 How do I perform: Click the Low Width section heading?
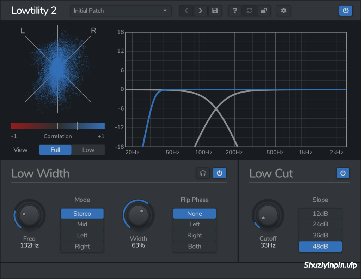[x=41, y=173]
